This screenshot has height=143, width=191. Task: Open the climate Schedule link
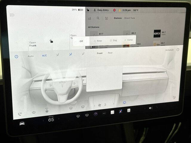point(170,50)
